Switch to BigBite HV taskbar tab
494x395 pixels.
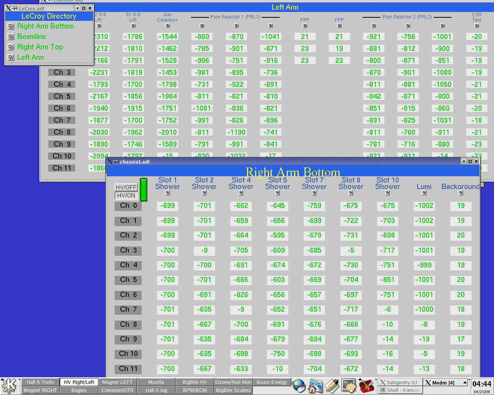tap(195, 382)
